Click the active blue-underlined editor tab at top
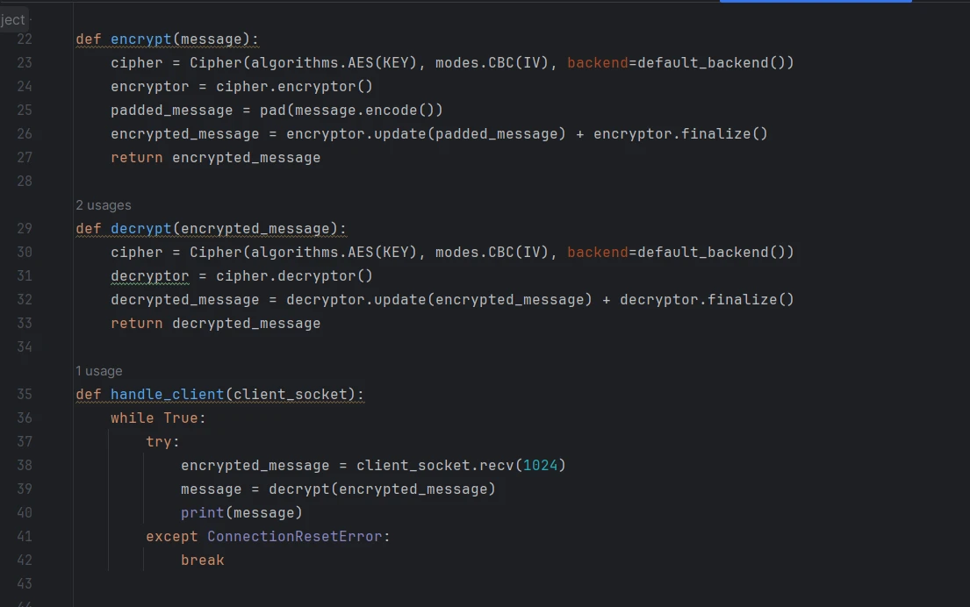 [816, 1]
